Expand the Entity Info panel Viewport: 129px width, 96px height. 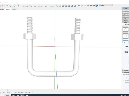[126, 11]
